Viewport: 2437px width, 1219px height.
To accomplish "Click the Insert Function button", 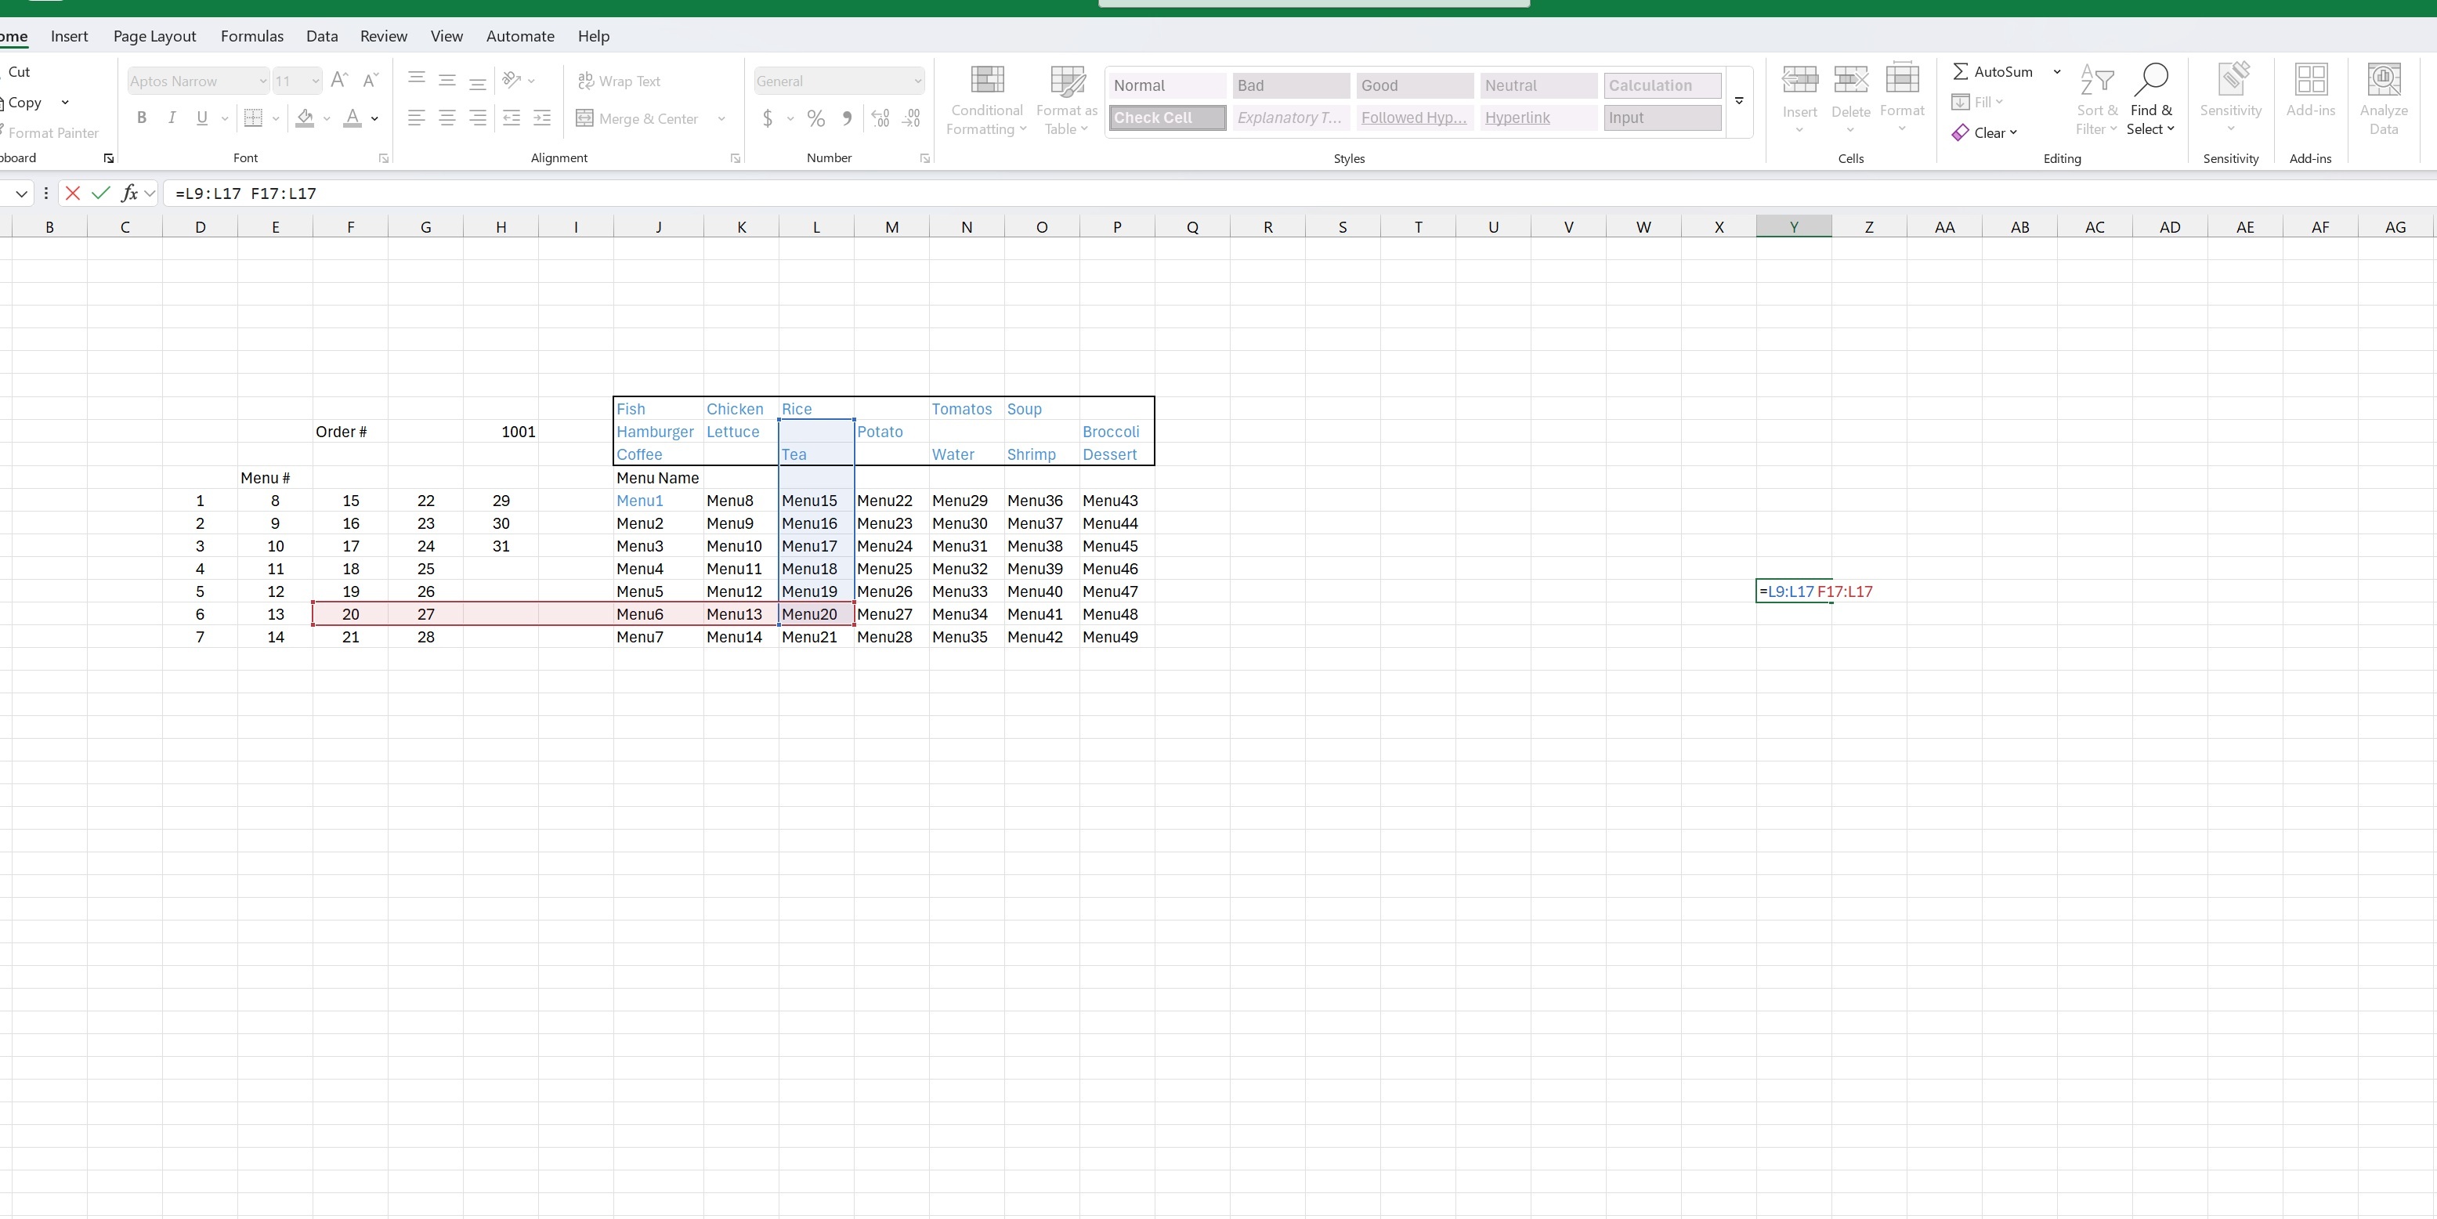I will tap(132, 193).
